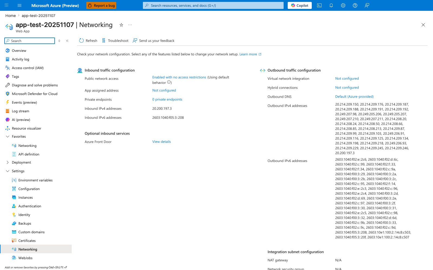Click inbound IPv4 address 20.200.197.3

coord(162,109)
